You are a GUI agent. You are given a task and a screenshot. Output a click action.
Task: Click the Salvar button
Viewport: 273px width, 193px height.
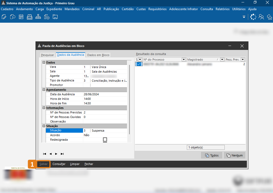point(43,164)
